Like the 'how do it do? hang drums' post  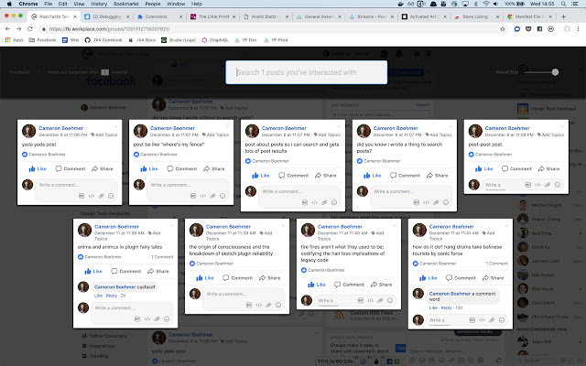coord(428,278)
